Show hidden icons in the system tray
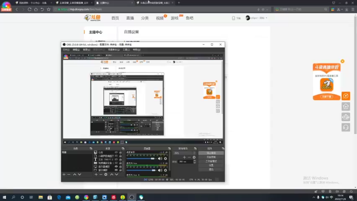Screen dimensions: 357x201 314,197
